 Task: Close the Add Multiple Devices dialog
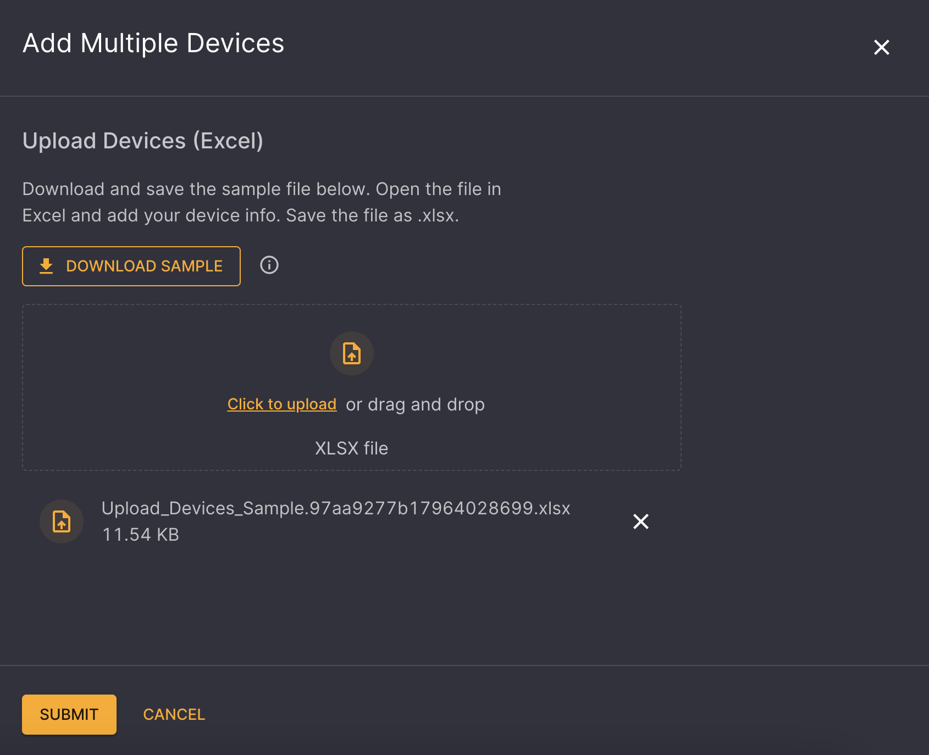click(881, 47)
